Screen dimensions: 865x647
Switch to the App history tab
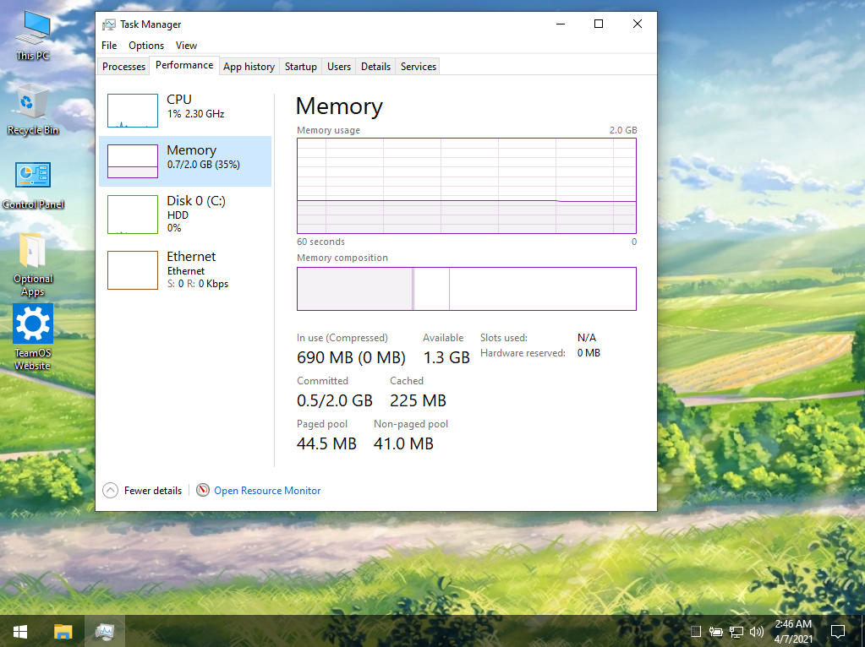click(249, 66)
